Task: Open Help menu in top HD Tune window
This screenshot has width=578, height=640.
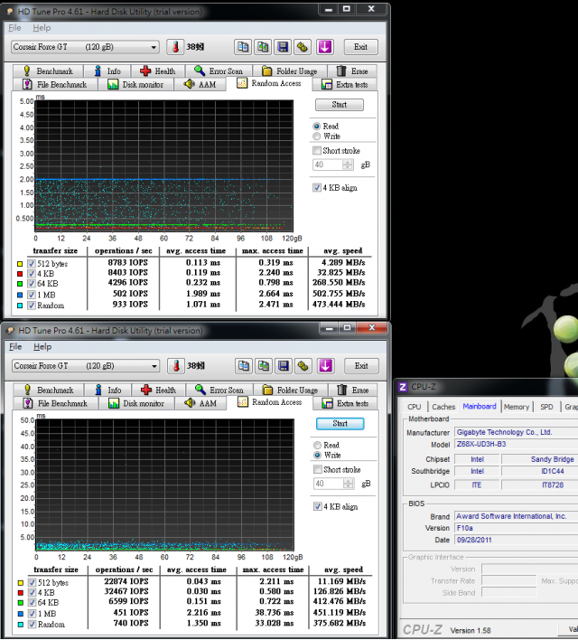Action: 42,28
